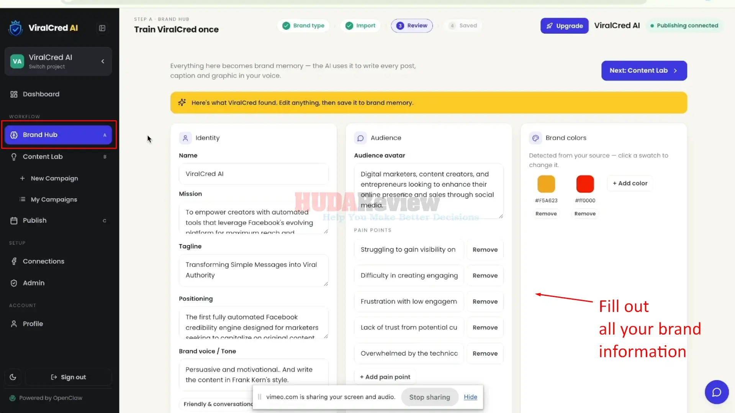Click the Dashboard grid icon
The height and width of the screenshot is (413, 735).
pos(14,94)
